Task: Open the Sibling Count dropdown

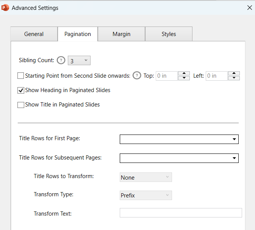Action: (79, 61)
